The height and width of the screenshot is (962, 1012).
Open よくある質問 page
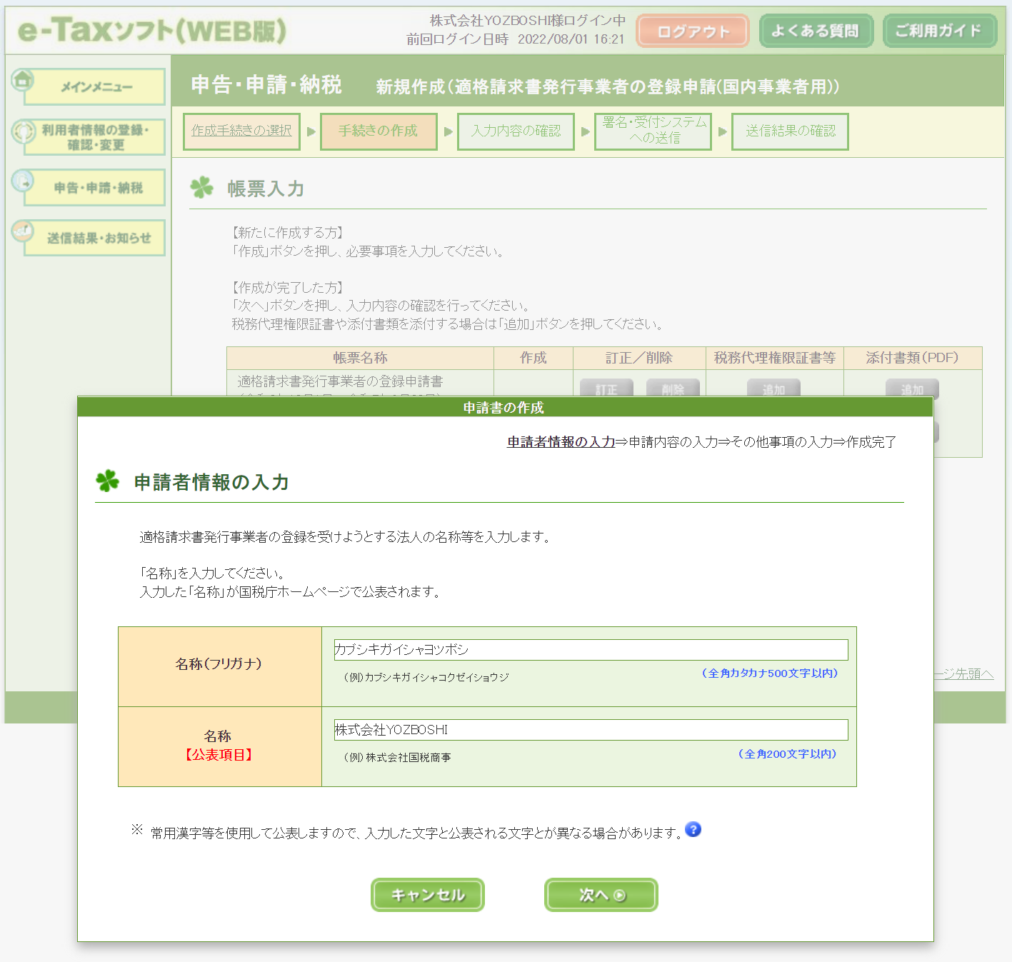pos(816,31)
